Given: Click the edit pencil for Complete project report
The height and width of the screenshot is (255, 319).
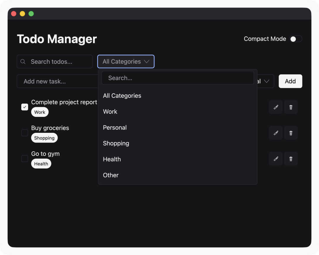Looking at the screenshot, I should pyautogui.click(x=276, y=107).
